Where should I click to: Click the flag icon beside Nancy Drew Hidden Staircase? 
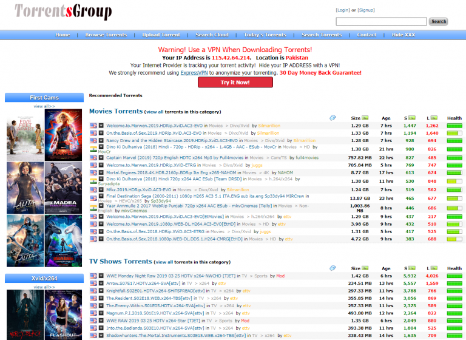(93, 140)
